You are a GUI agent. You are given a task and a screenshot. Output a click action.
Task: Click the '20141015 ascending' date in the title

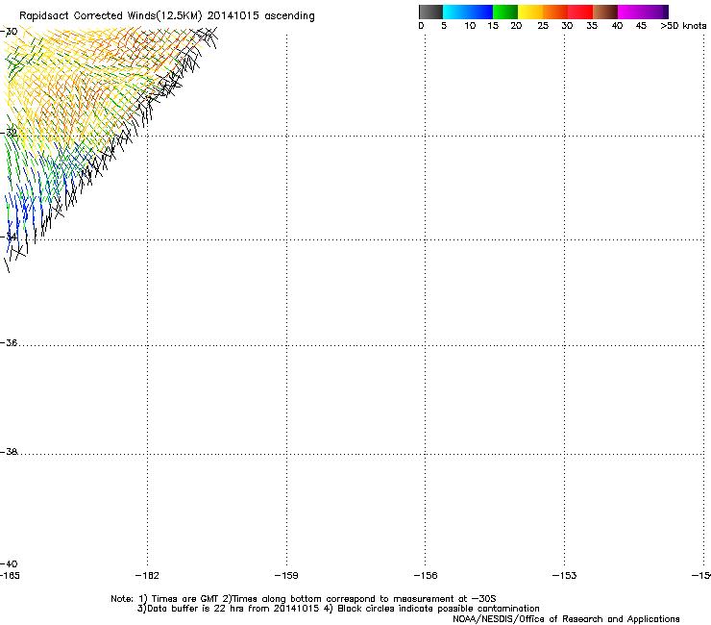click(x=260, y=16)
